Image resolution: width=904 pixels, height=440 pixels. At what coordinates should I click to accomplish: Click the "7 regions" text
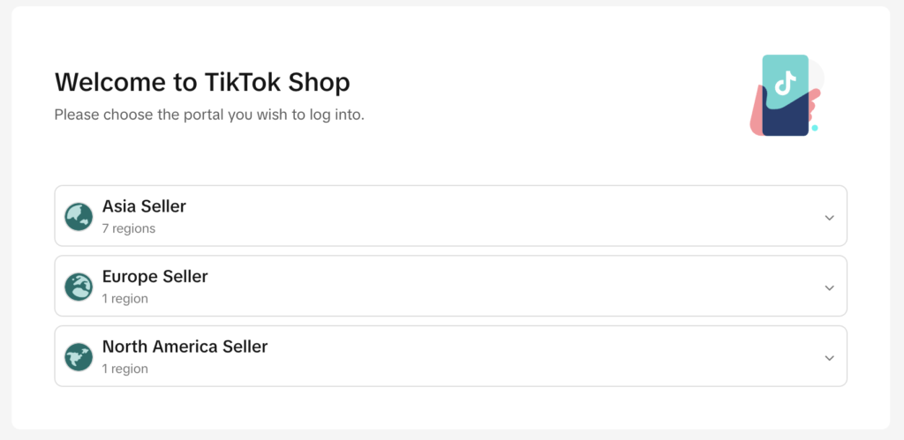coord(128,228)
